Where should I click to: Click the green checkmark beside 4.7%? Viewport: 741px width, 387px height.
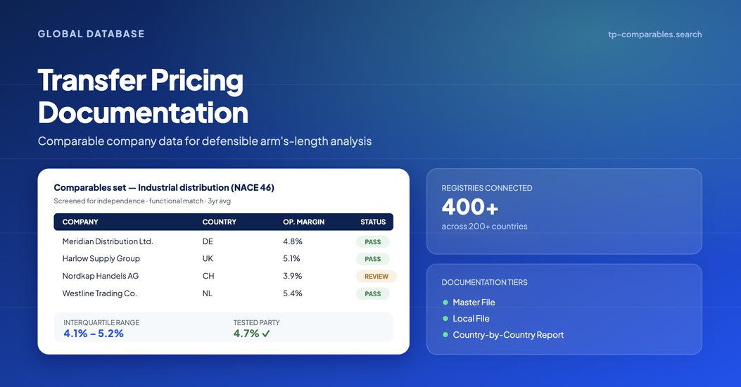coord(266,334)
